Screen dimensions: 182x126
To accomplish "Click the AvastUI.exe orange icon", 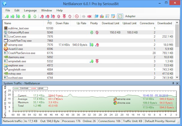I will (x=6, y=49).
